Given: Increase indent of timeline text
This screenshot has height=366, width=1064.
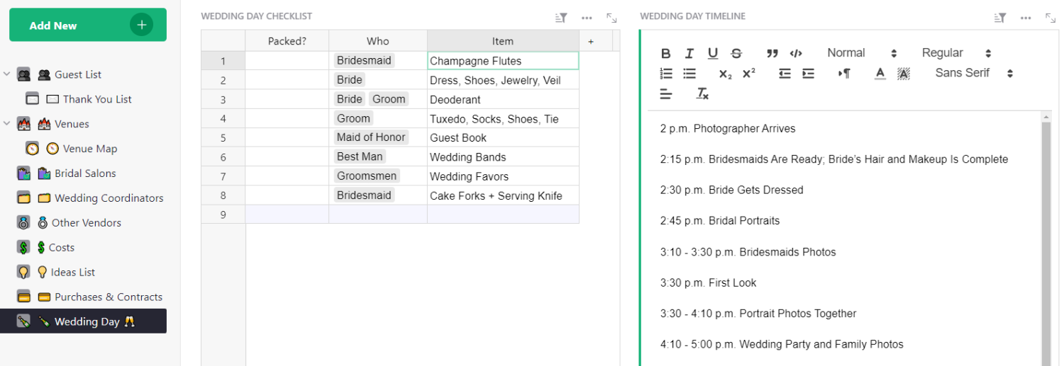Looking at the screenshot, I should pyautogui.click(x=808, y=73).
